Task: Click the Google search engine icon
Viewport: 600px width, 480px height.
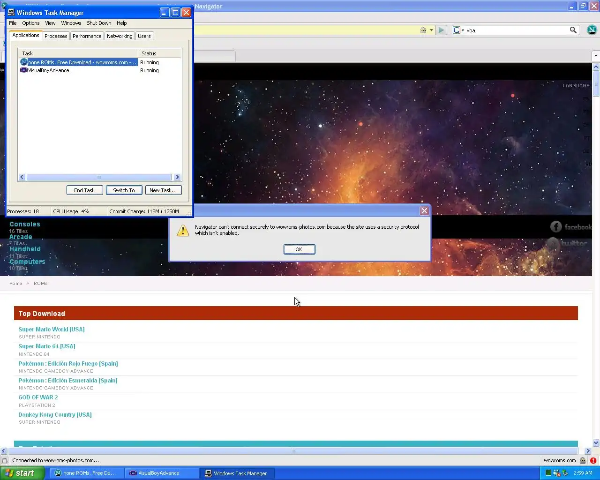Action: 457,30
